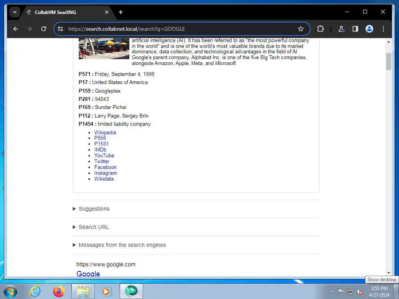Open the Chrome three-dot menu

[383, 29]
